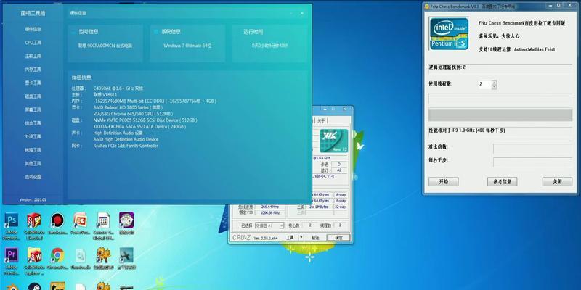Click the NVMe YMTC PC005 512GB disk line
This screenshot has width=581, height=290.
pyautogui.click(x=145, y=120)
